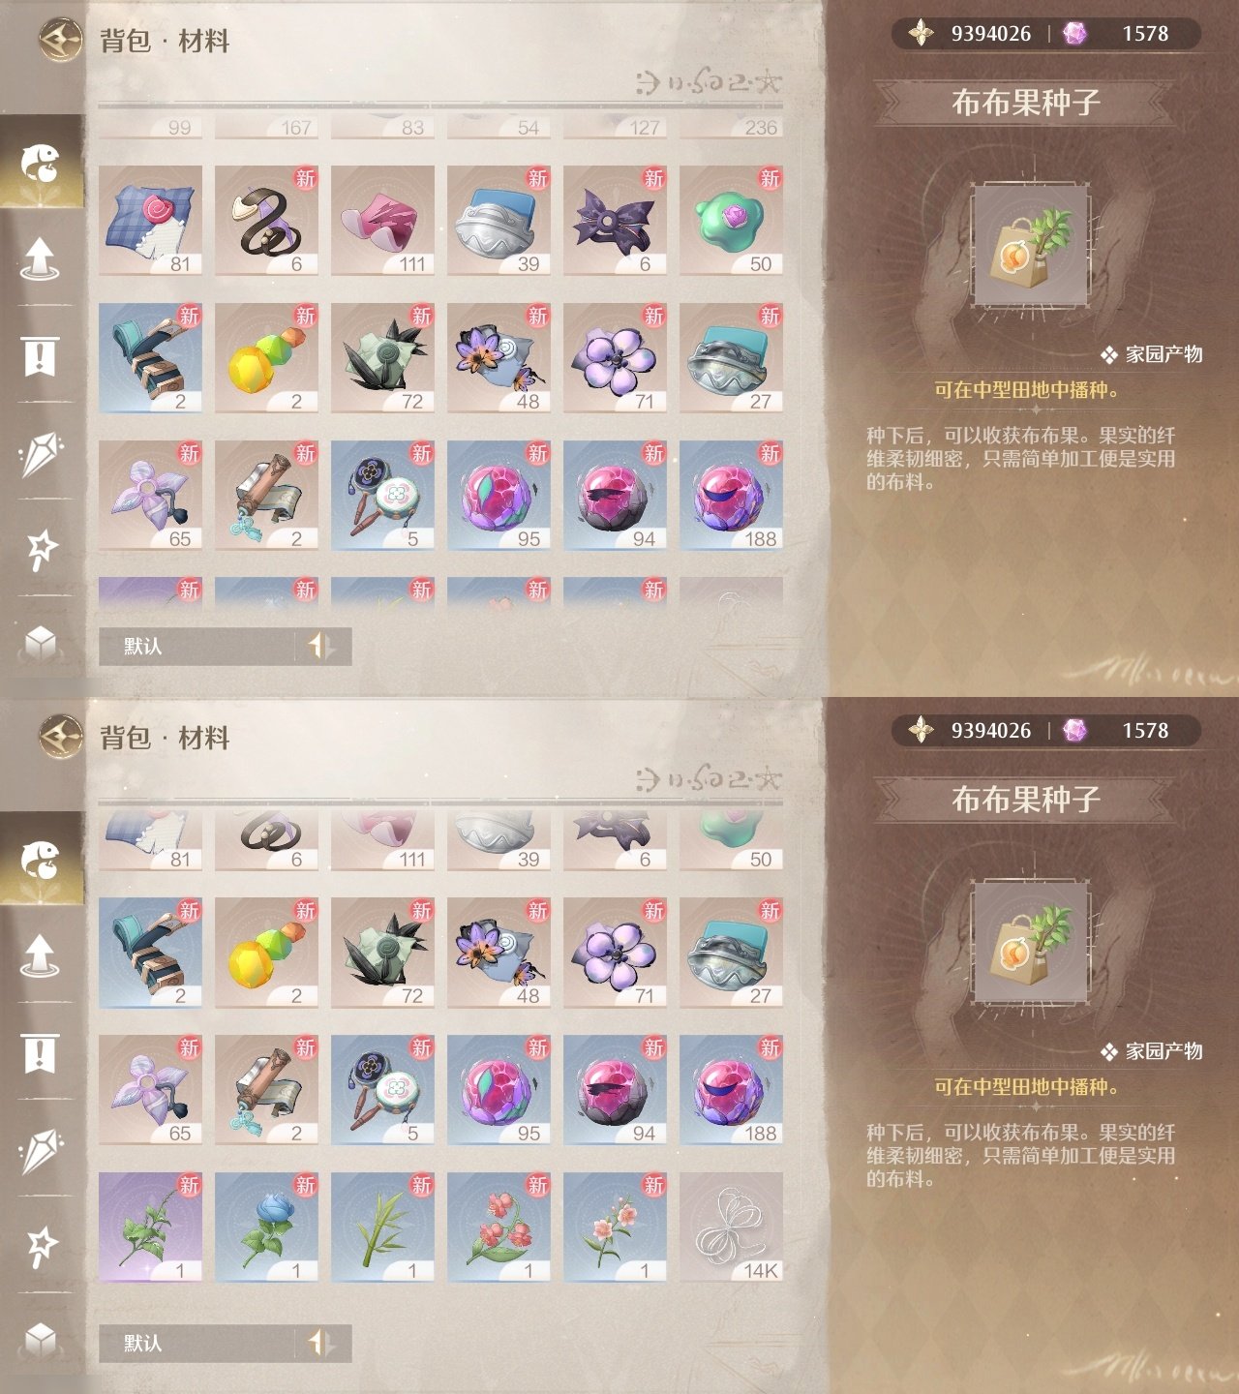Select the pink blossom branch item

615,1227
